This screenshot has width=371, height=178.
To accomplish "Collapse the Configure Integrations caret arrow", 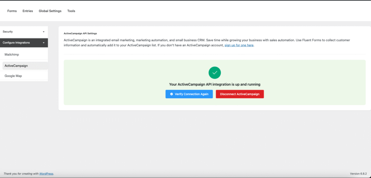I will click(43, 43).
